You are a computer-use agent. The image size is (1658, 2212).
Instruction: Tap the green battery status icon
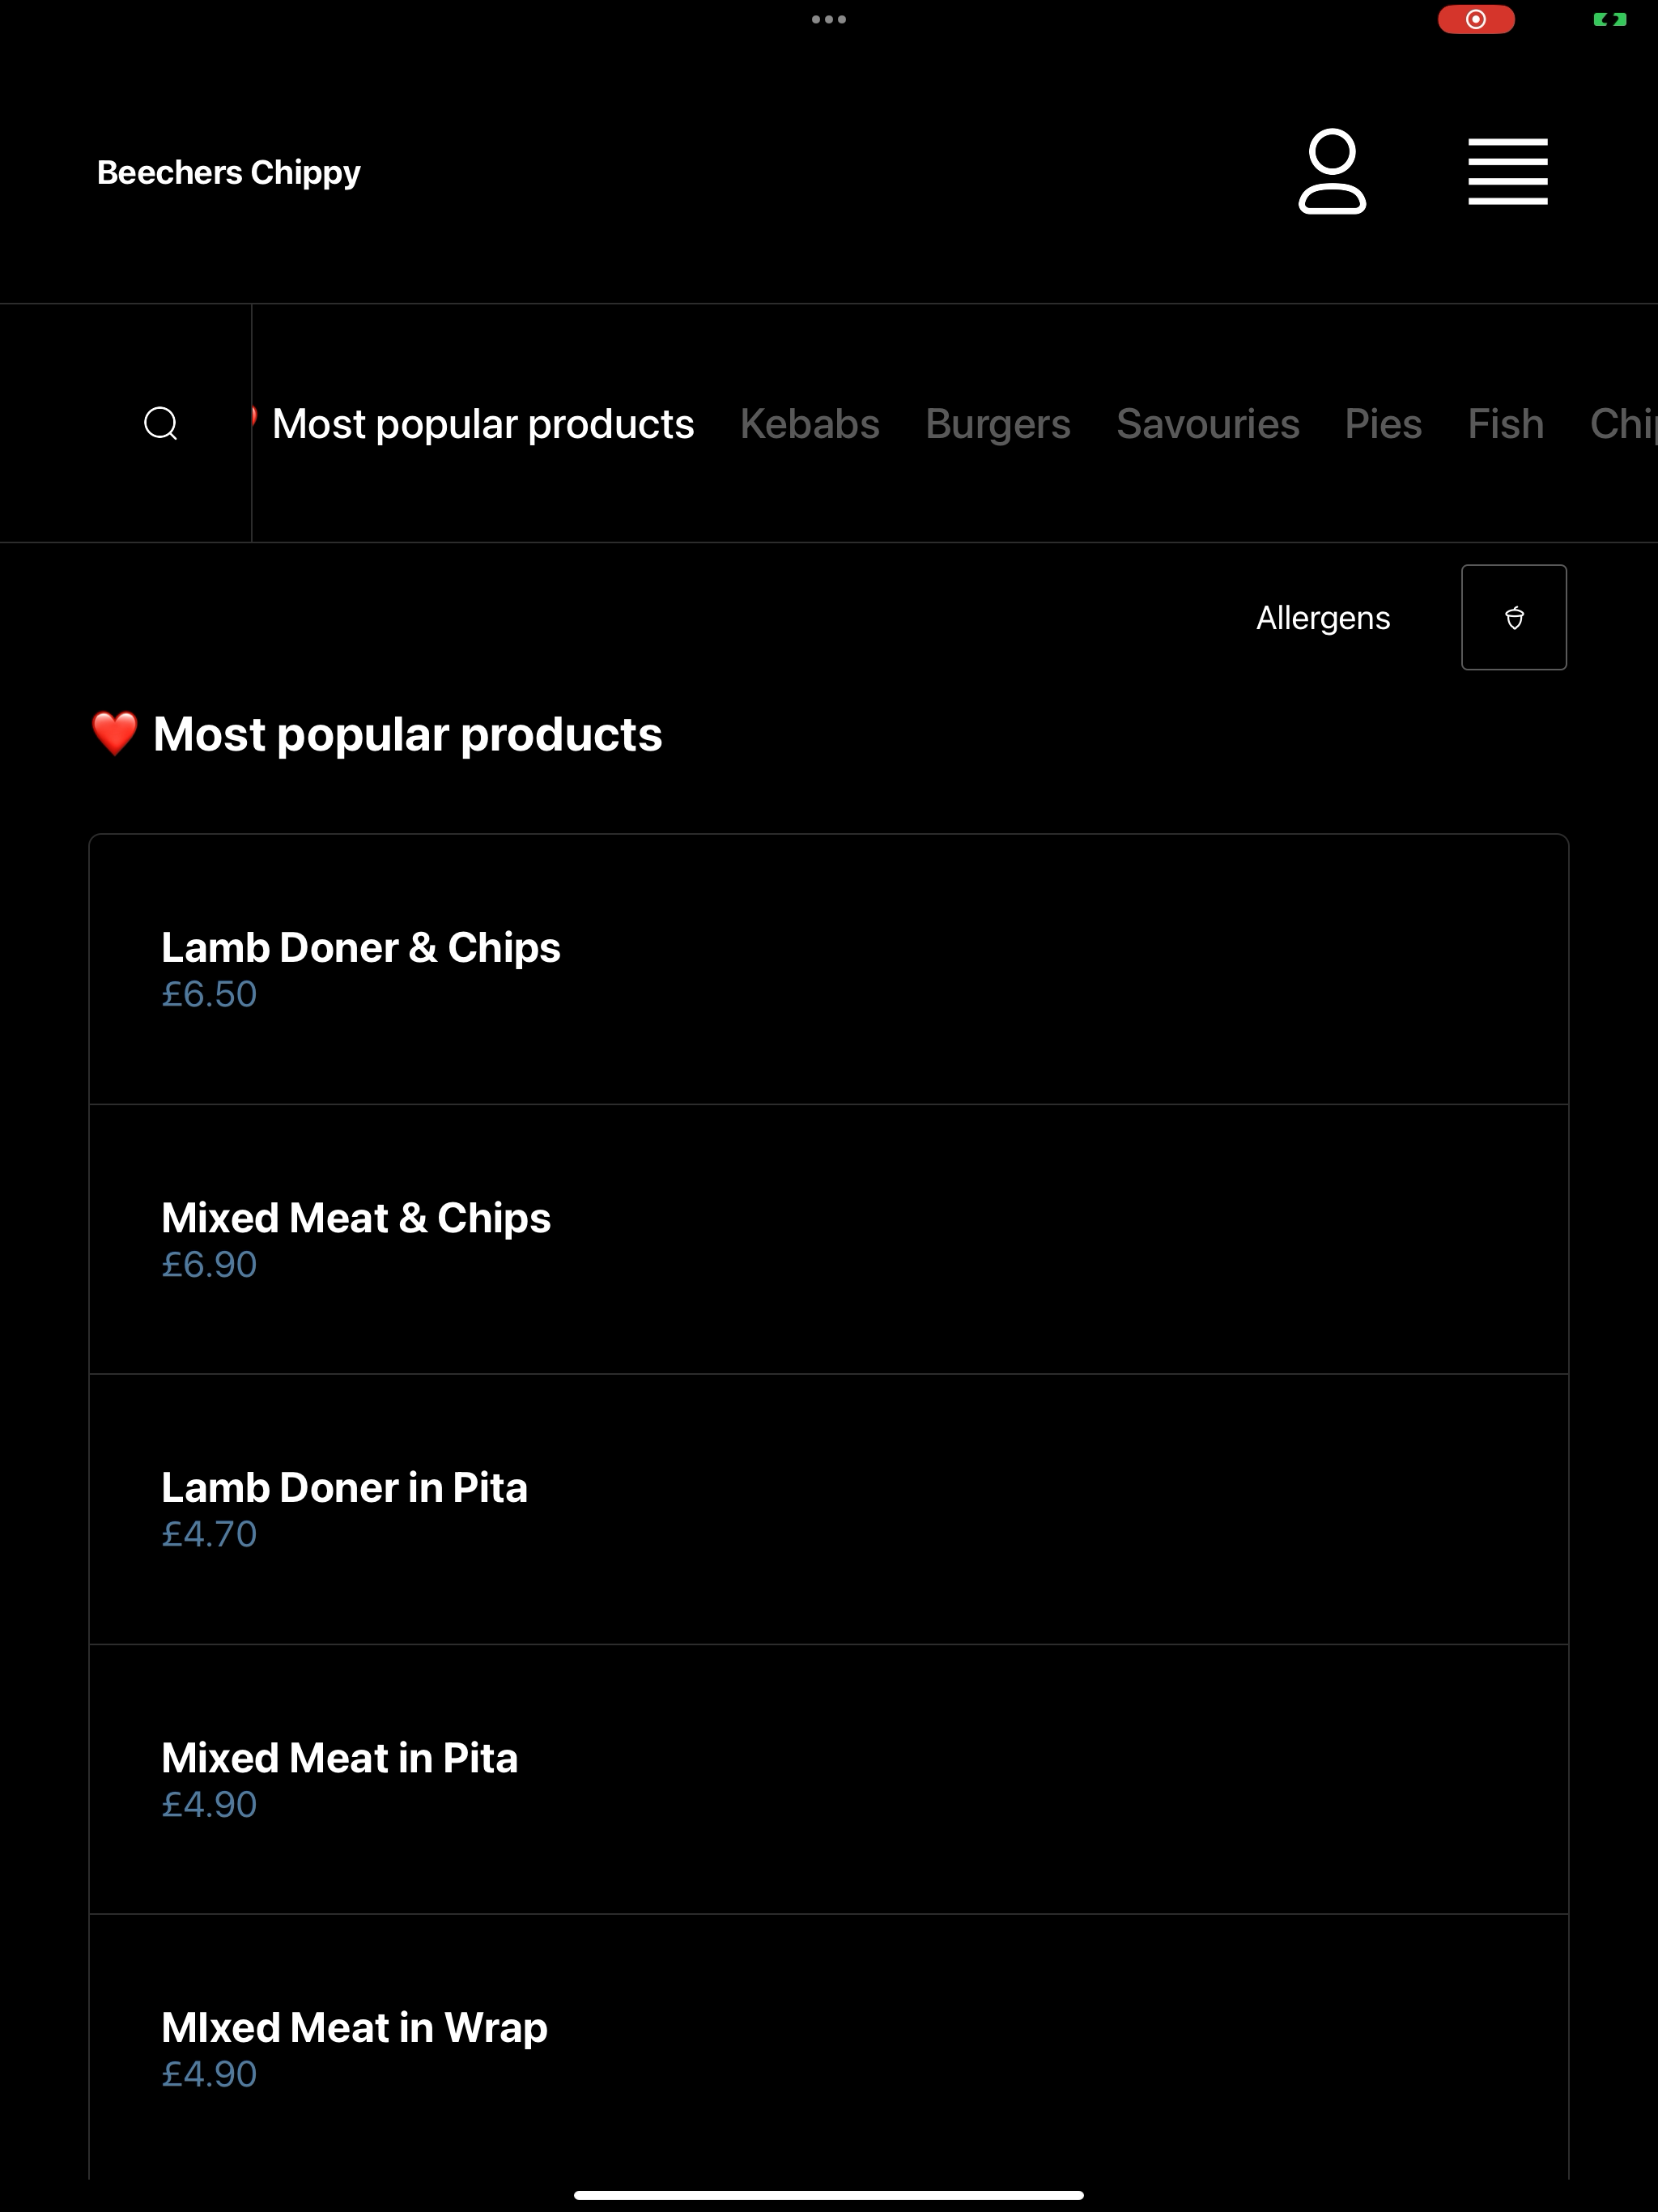[1610, 19]
